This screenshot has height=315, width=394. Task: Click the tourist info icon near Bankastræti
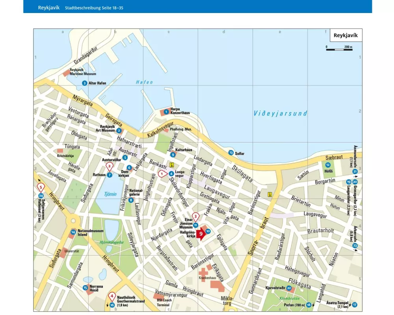click(171, 165)
